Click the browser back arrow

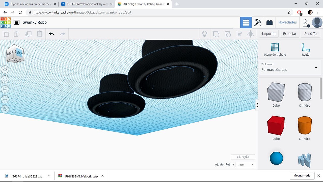5,12
